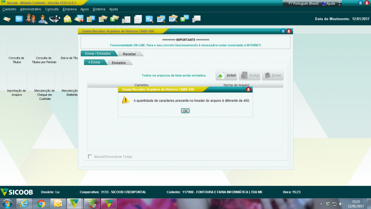
Task: Click the cheque with green download arrow icon
Action: click(114, 19)
